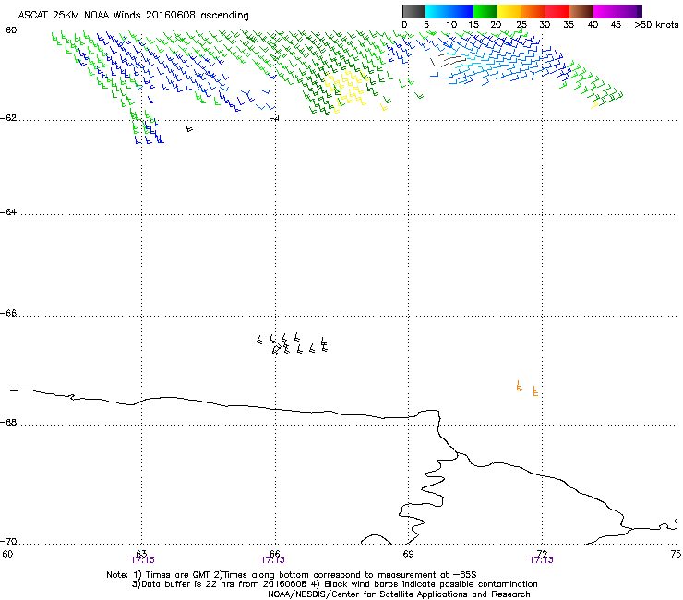Click the note line "3)Data buffer is 22 hrs"
Viewport: 683px width, 600px height.
(x=334, y=584)
